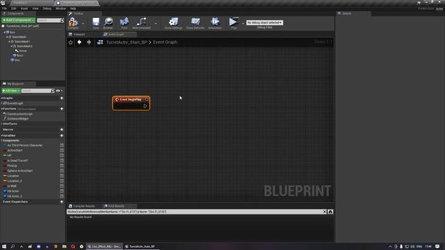Image resolution: width=445 pixels, height=250 pixels.
Task: Open My Blueprint view options eye dropdown
Action: click(x=59, y=91)
